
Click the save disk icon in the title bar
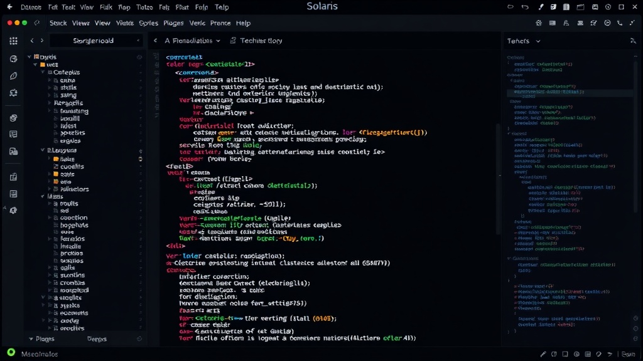pyautogui.click(x=553, y=7)
